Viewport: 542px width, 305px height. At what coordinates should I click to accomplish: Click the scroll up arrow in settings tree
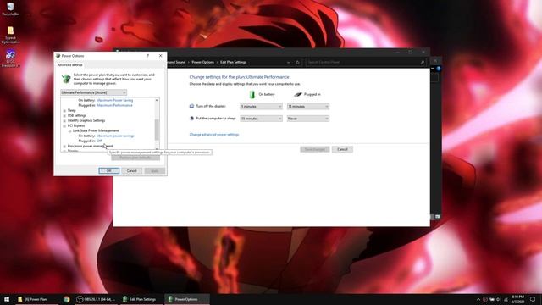coord(157,100)
